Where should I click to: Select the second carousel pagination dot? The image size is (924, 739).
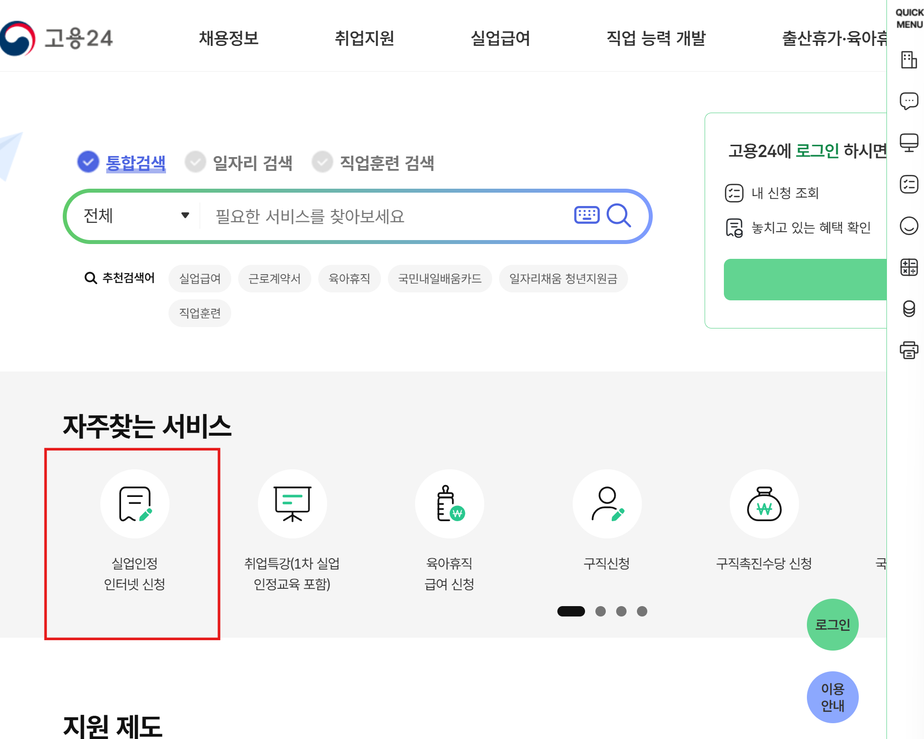pos(601,612)
